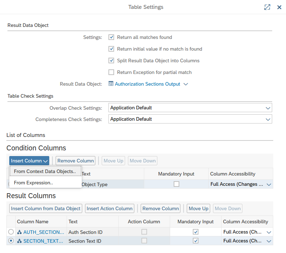This screenshot has width=286, height=253.
Task: Click Insert Column from Data Object button
Action: click(x=46, y=208)
